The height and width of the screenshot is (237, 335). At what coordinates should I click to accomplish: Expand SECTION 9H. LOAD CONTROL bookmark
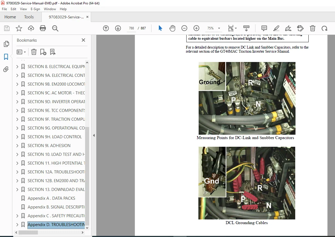[17, 137]
